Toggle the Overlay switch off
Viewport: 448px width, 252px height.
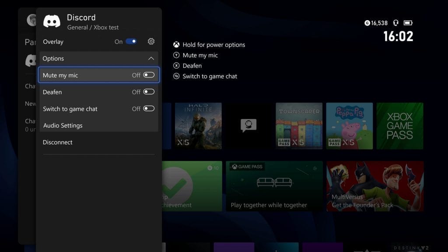point(131,42)
